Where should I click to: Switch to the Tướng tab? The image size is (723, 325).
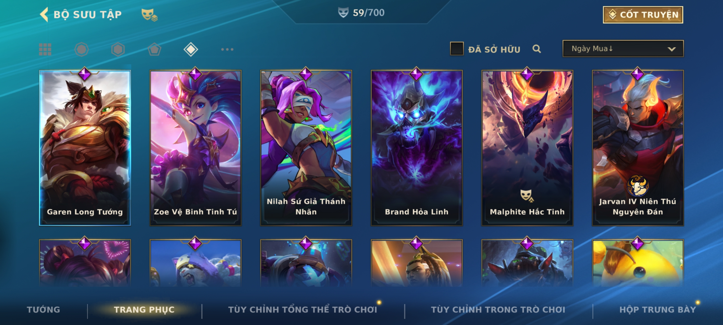point(43,310)
